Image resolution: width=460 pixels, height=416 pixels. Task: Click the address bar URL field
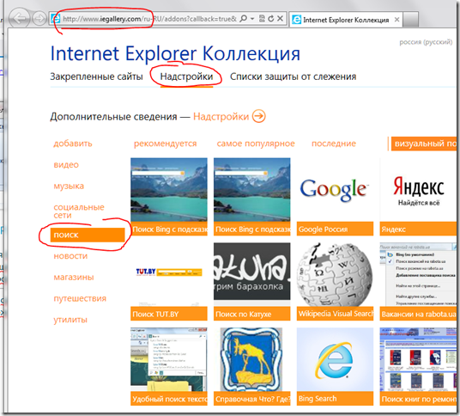click(149, 19)
